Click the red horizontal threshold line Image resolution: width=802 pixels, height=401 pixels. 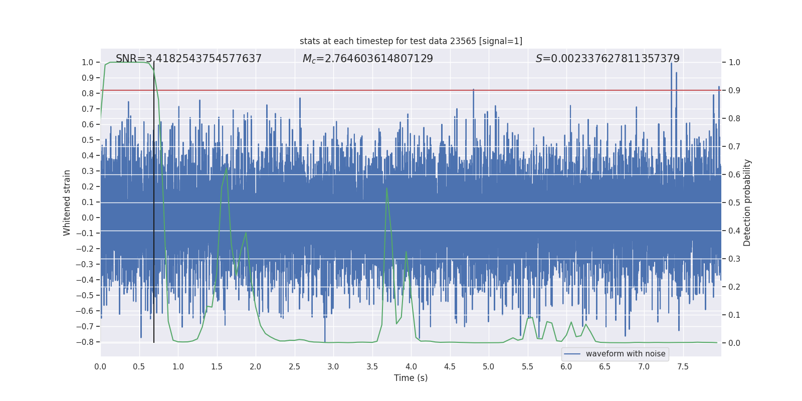411,90
